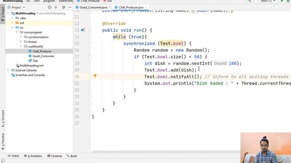Click the horizontal scrollbar of the editor

(166, 152)
